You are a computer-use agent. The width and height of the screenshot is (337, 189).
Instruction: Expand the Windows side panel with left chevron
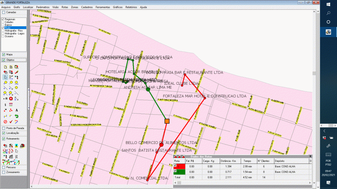pyautogui.click(x=324, y=131)
